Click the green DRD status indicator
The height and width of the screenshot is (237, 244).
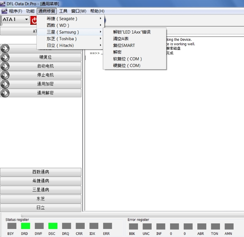coord(25,226)
